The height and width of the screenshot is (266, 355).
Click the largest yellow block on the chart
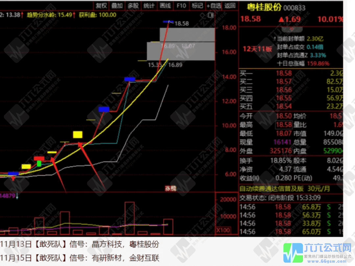tap(78, 135)
